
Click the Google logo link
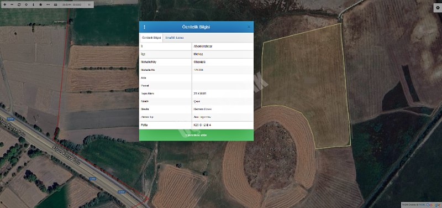[x=433, y=205]
